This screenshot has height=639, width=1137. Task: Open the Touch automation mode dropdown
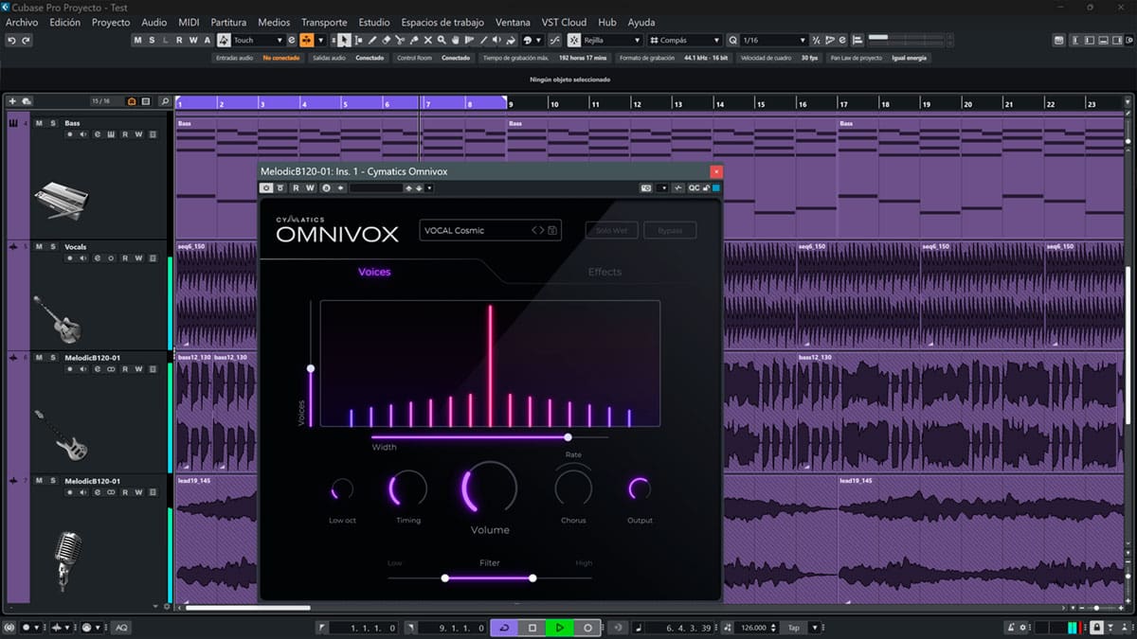click(258, 40)
